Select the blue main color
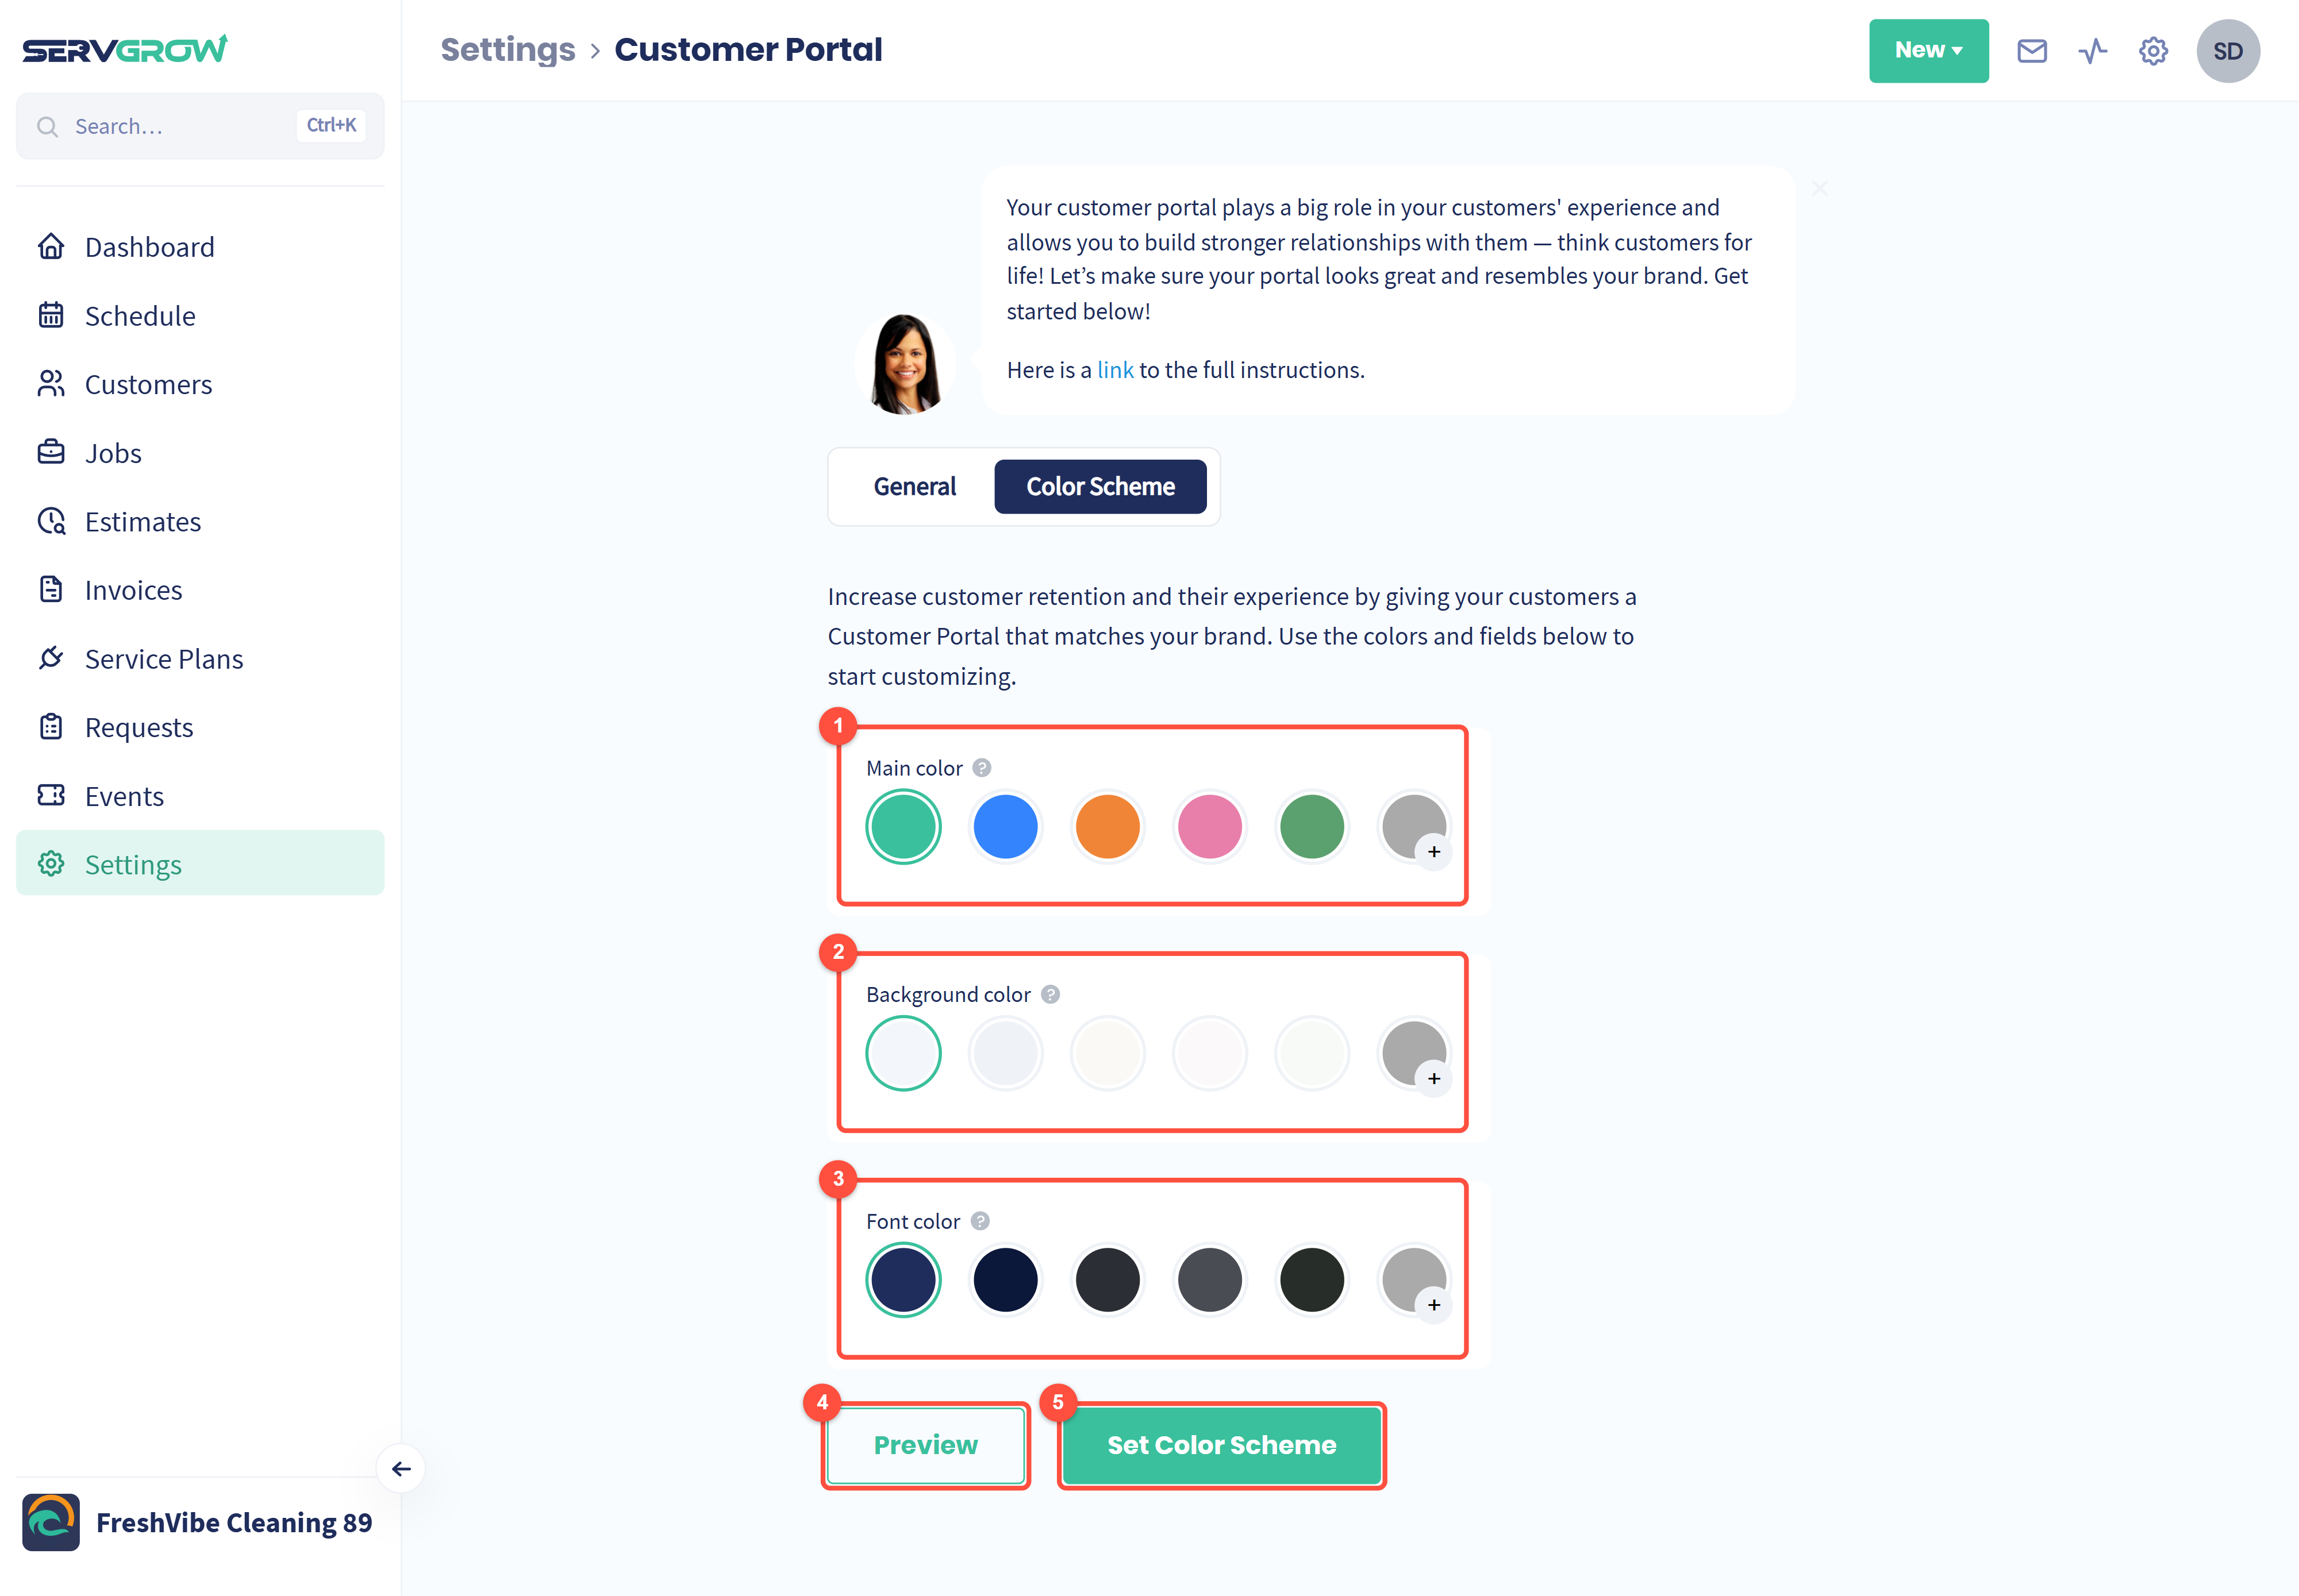This screenshot has width=2299, height=1596. pyautogui.click(x=1005, y=827)
